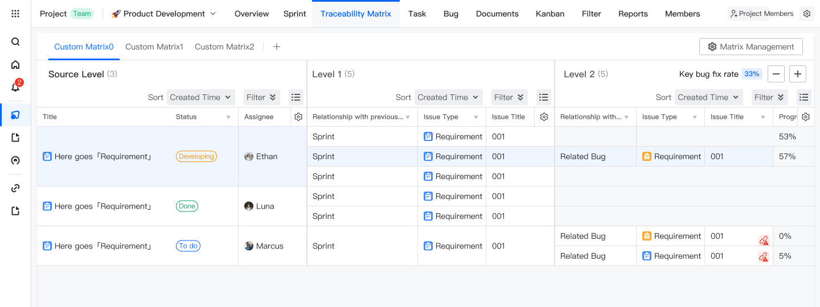Expand the Level 2 Filter
Image resolution: width=820 pixels, height=307 pixels.
(769, 97)
